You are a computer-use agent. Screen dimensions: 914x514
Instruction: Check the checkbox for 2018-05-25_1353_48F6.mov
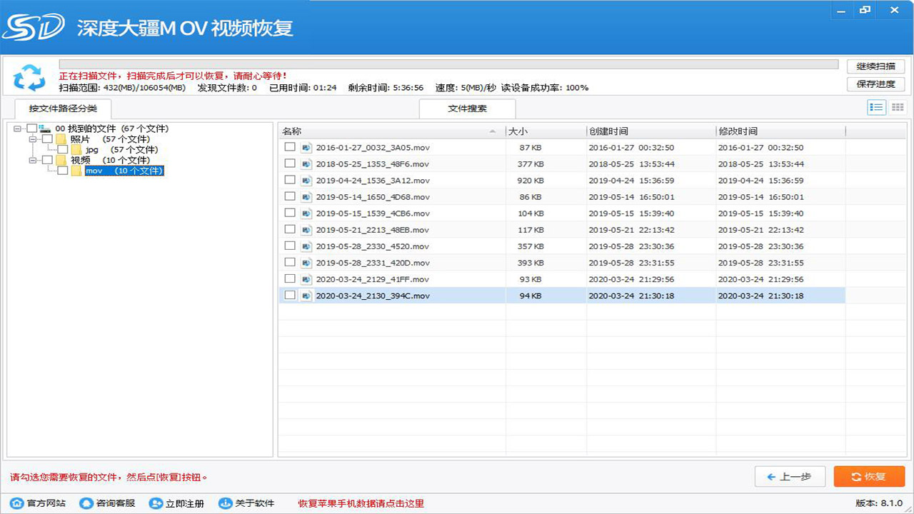tap(290, 163)
